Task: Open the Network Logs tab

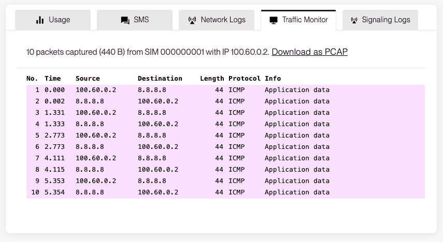Action: pos(217,20)
